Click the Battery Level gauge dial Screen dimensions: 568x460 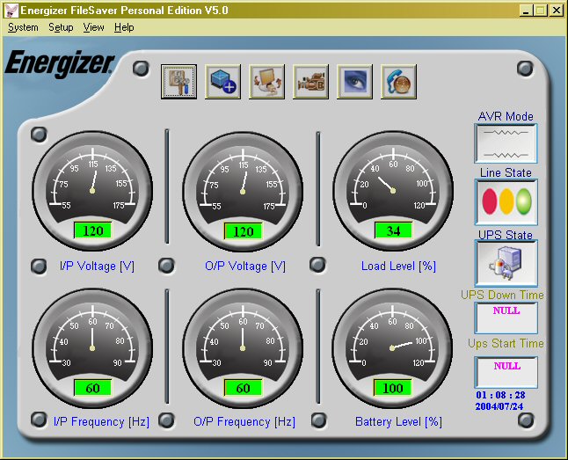[392, 348]
